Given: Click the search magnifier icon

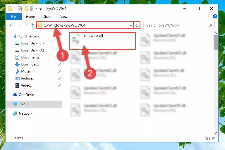Looking at the screenshot, I should point(210,25).
